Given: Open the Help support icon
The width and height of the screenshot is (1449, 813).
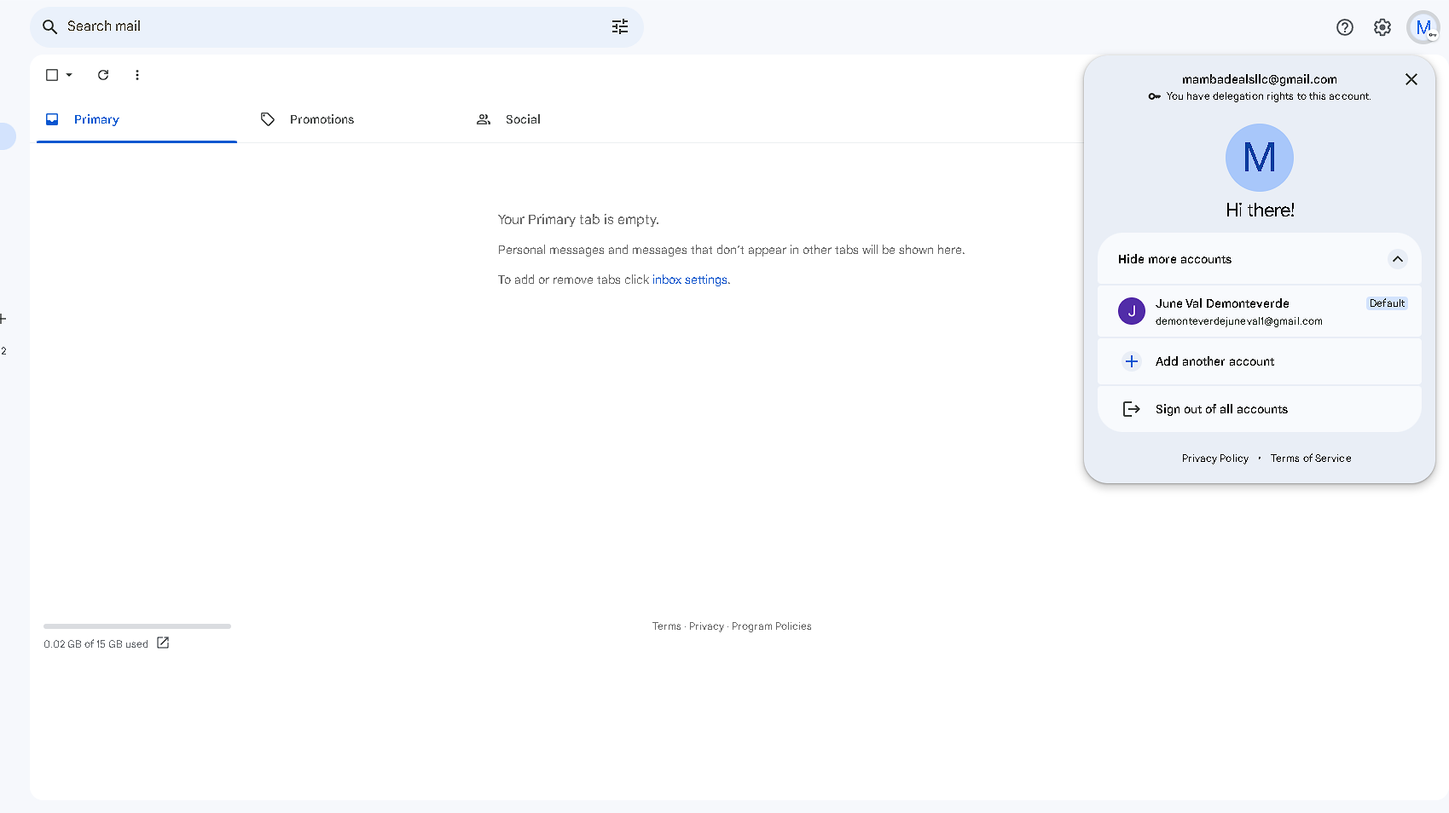Looking at the screenshot, I should coord(1345,27).
